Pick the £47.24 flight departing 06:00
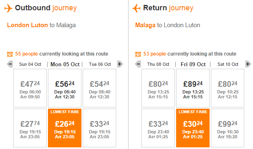 (x=30, y=88)
